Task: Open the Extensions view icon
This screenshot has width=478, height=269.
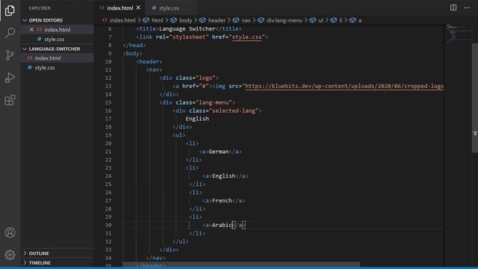Action: click(10, 100)
